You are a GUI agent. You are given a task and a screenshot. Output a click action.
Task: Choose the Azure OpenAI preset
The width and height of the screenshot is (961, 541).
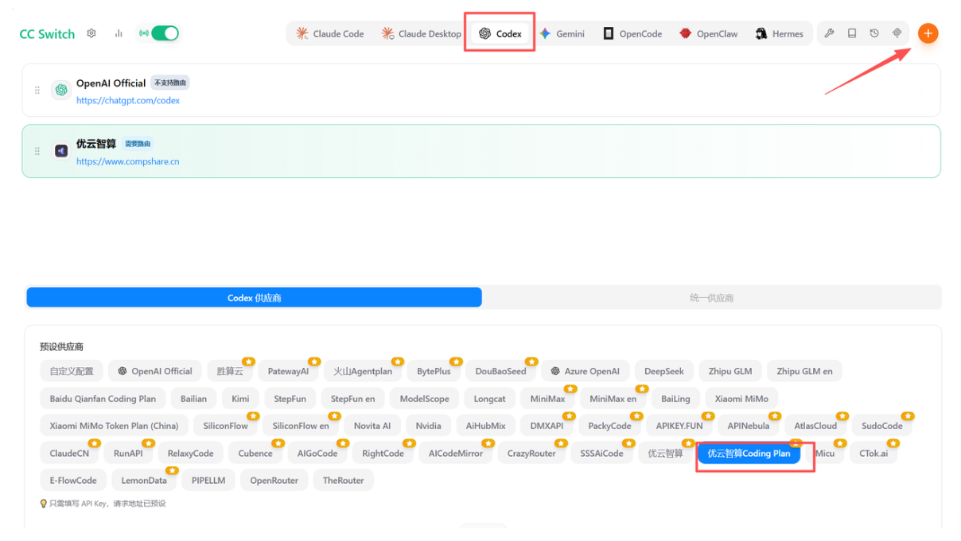tap(586, 371)
